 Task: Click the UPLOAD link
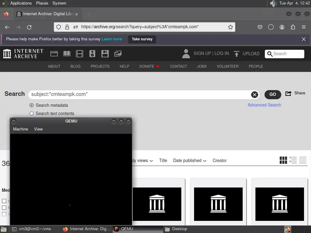click(x=251, y=54)
